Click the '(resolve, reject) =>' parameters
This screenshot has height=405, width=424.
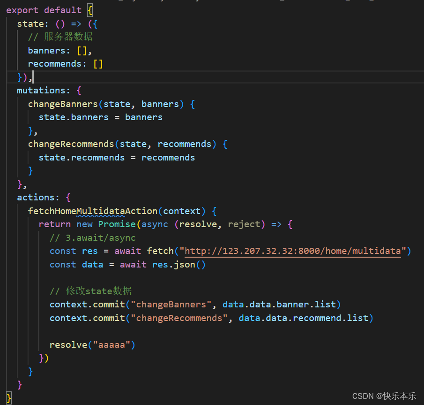pos(228,224)
